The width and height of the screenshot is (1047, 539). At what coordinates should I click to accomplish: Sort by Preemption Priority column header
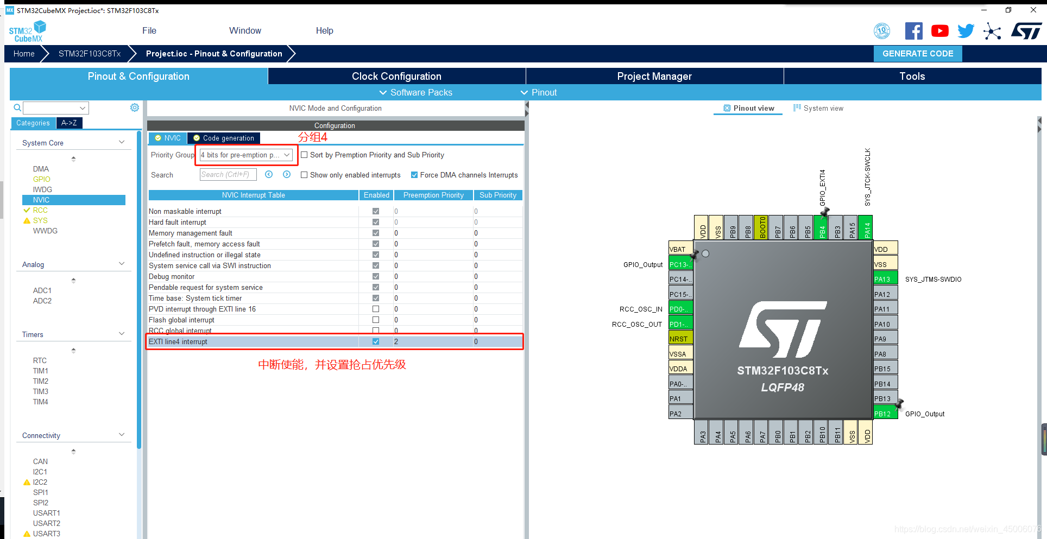[x=433, y=195]
